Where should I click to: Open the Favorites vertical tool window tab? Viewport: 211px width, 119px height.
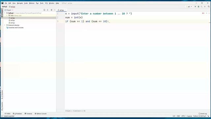(x=2, y=106)
